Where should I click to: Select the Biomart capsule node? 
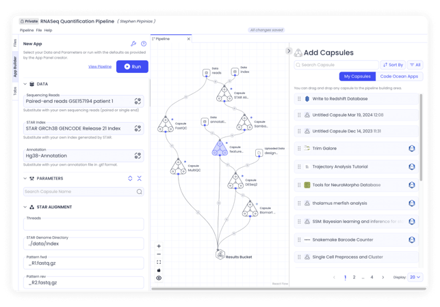click(250, 209)
